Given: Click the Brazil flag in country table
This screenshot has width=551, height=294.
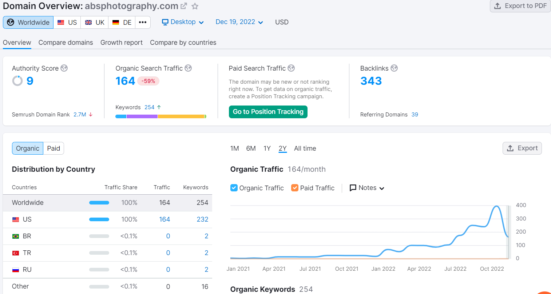Looking at the screenshot, I should click(x=16, y=236).
